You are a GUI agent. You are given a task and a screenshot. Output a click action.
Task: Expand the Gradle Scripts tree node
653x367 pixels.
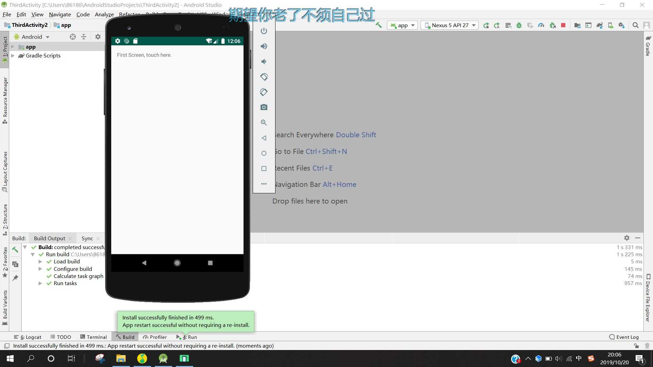pos(13,56)
